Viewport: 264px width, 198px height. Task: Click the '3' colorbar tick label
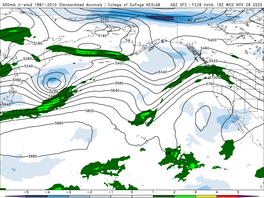pos(195,192)
